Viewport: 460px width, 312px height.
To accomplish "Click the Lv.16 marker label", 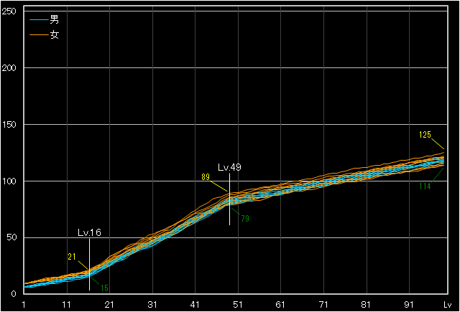I will coord(89,232).
